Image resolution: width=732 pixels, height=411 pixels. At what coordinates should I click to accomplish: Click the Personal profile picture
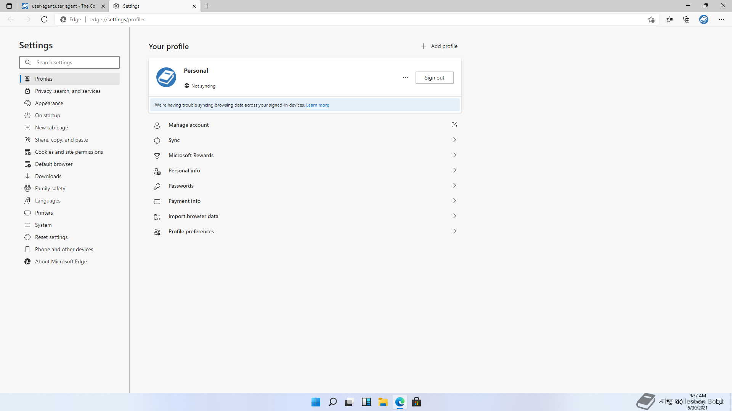(166, 77)
